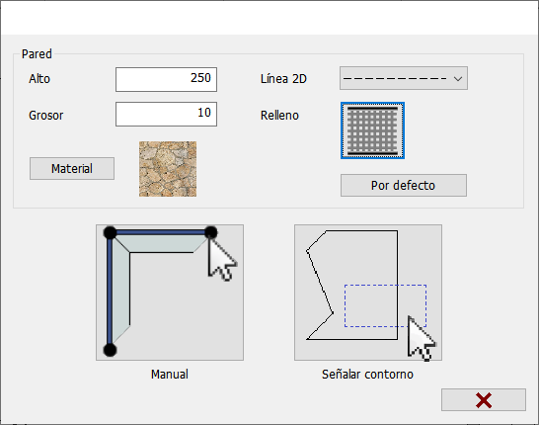
Task: Focus the Grosor thickness field showing 10
Action: 167,114
